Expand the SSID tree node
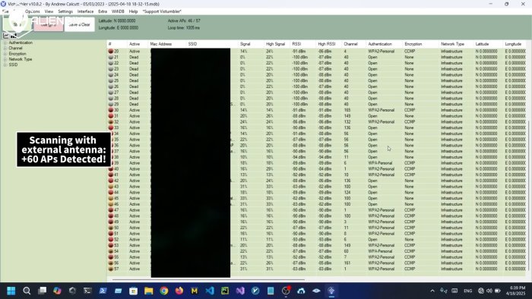Viewport: 532px width, 299px height. [5, 65]
